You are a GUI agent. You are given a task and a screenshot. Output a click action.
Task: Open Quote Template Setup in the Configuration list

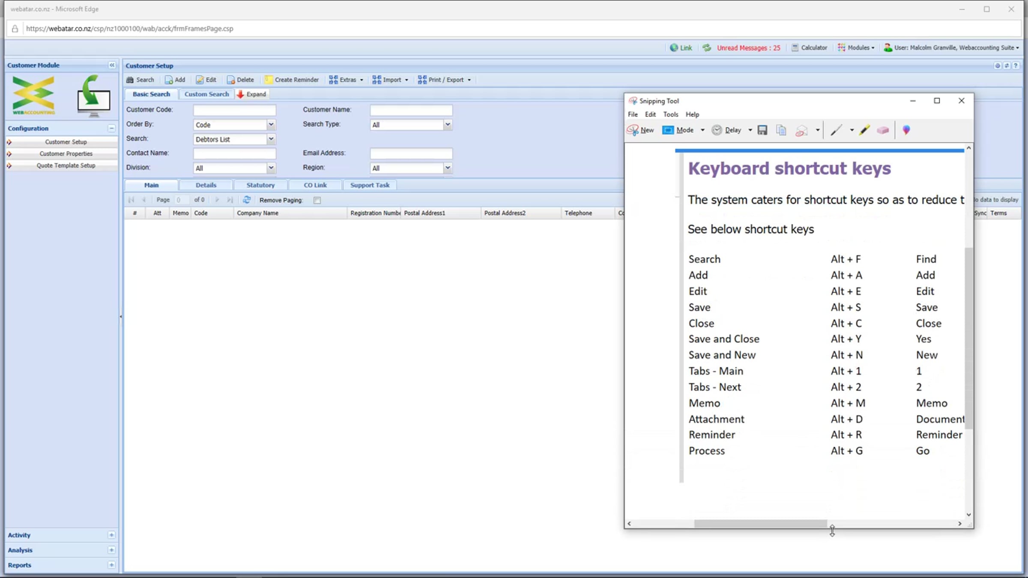pyautogui.click(x=66, y=166)
